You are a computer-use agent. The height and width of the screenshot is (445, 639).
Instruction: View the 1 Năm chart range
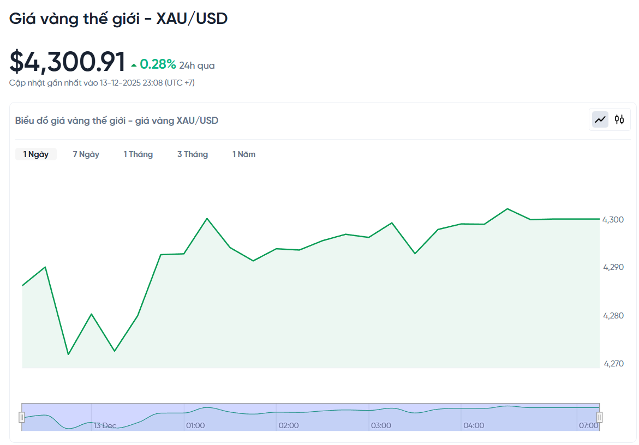click(243, 154)
